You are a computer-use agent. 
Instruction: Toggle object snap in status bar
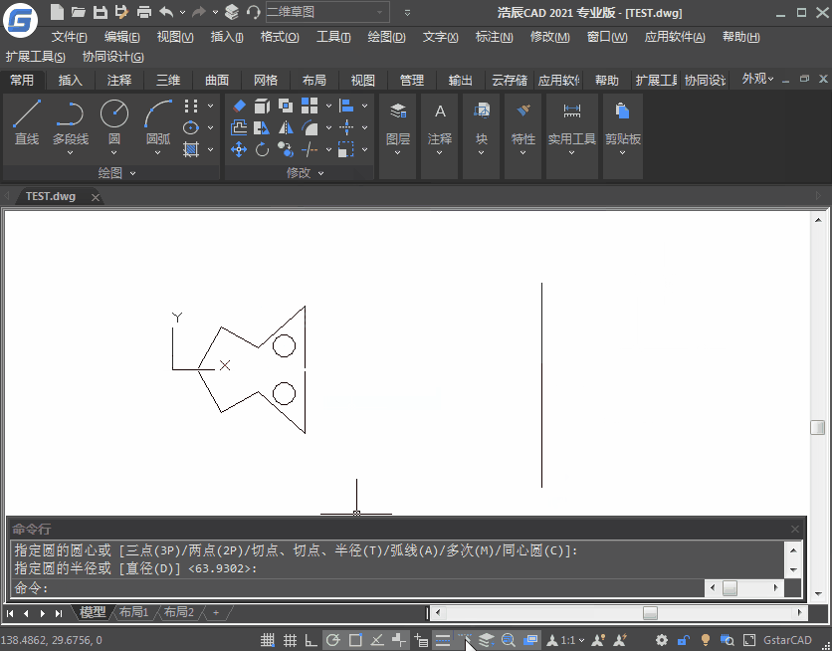pyautogui.click(x=355, y=640)
